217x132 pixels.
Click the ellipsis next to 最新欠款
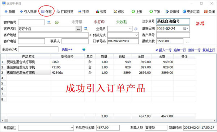pos(187,42)
